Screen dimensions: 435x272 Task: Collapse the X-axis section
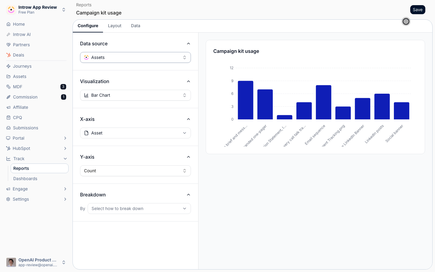(188, 119)
